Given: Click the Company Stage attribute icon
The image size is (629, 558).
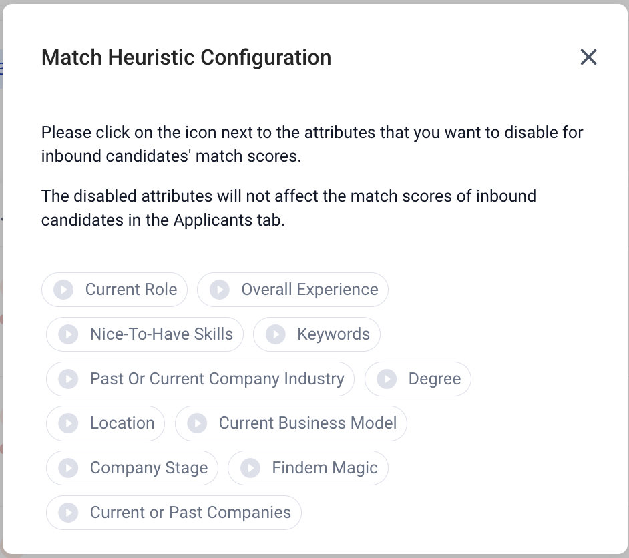Looking at the screenshot, I should click(x=68, y=467).
